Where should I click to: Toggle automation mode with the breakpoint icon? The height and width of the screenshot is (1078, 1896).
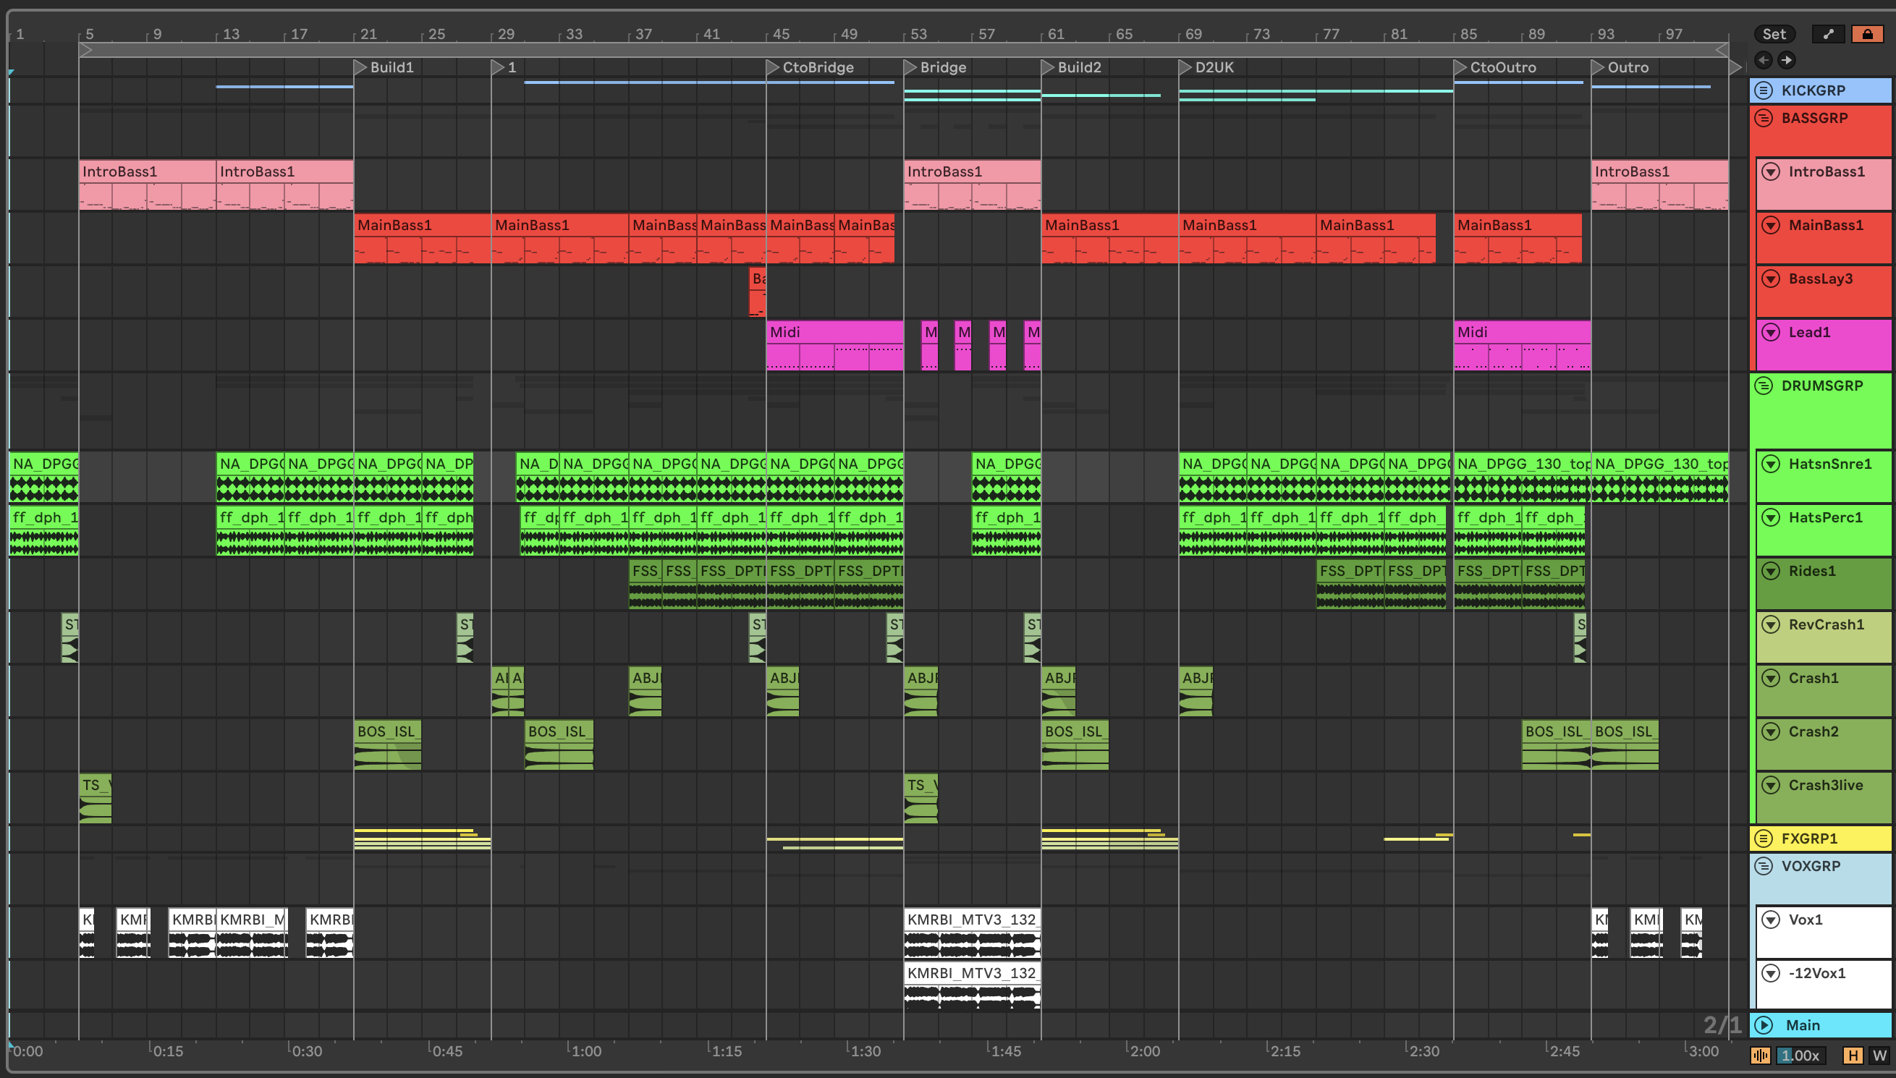tap(1828, 34)
